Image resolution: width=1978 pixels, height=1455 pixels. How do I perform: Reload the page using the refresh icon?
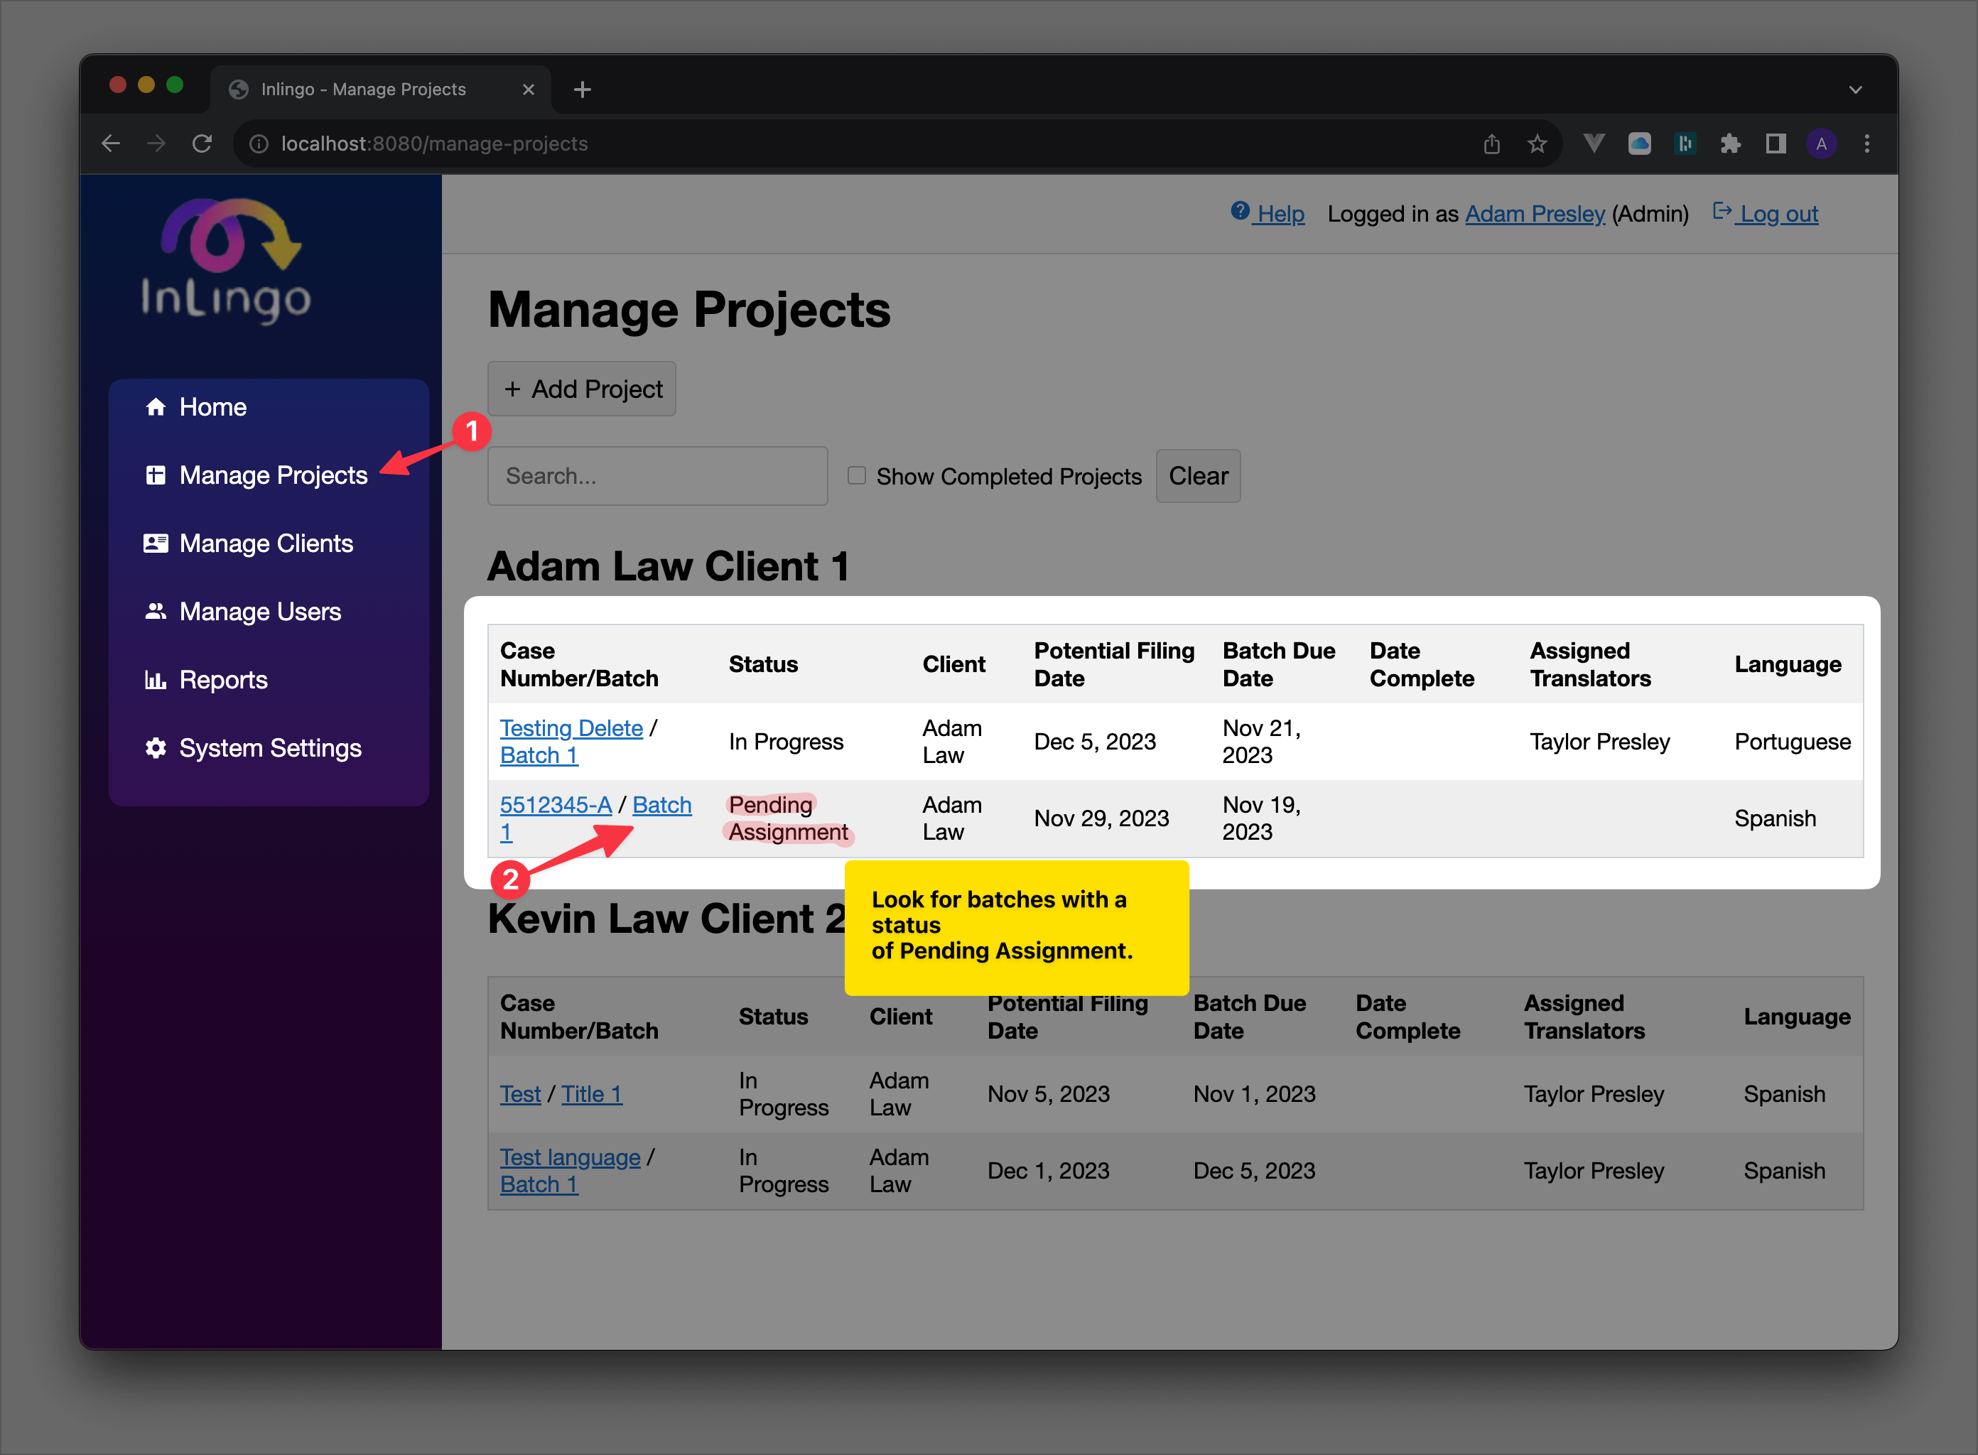(x=202, y=143)
